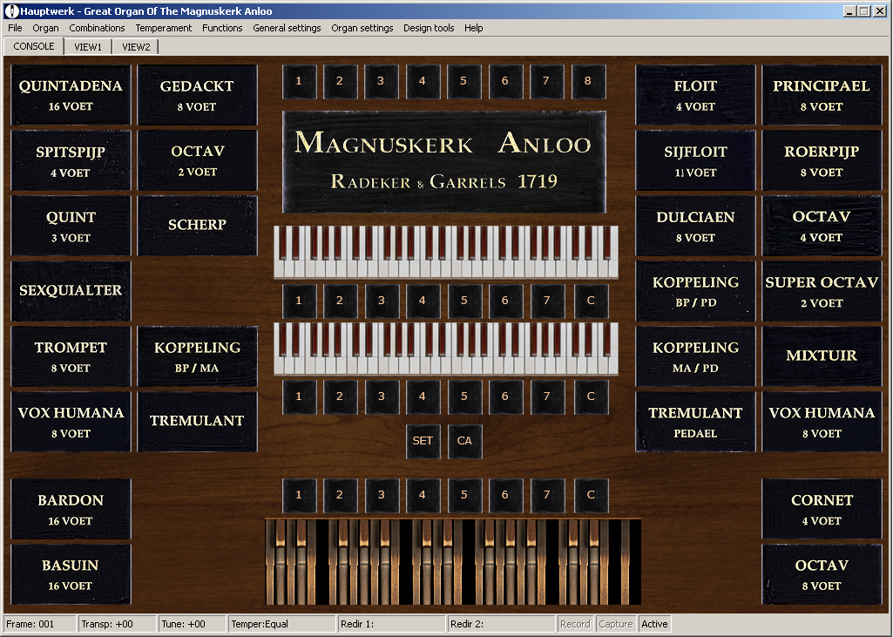Screen dimensions: 893x637
Task: Toggle the Tremulant Pedael stop
Action: click(x=695, y=422)
